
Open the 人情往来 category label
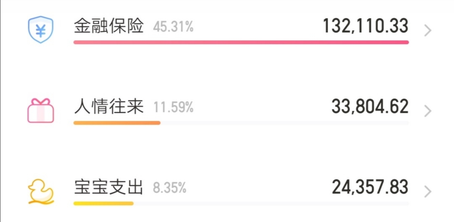point(108,107)
